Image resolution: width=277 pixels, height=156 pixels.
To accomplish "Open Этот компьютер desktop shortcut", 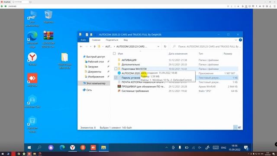I will pos(32,19).
